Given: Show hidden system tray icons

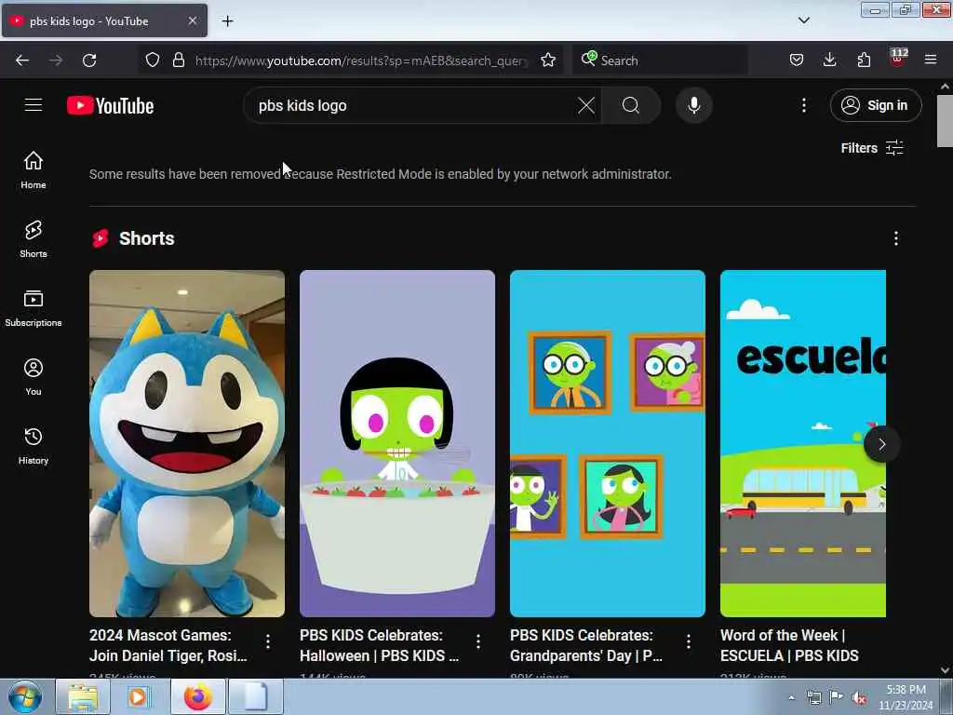Looking at the screenshot, I should coord(791,697).
